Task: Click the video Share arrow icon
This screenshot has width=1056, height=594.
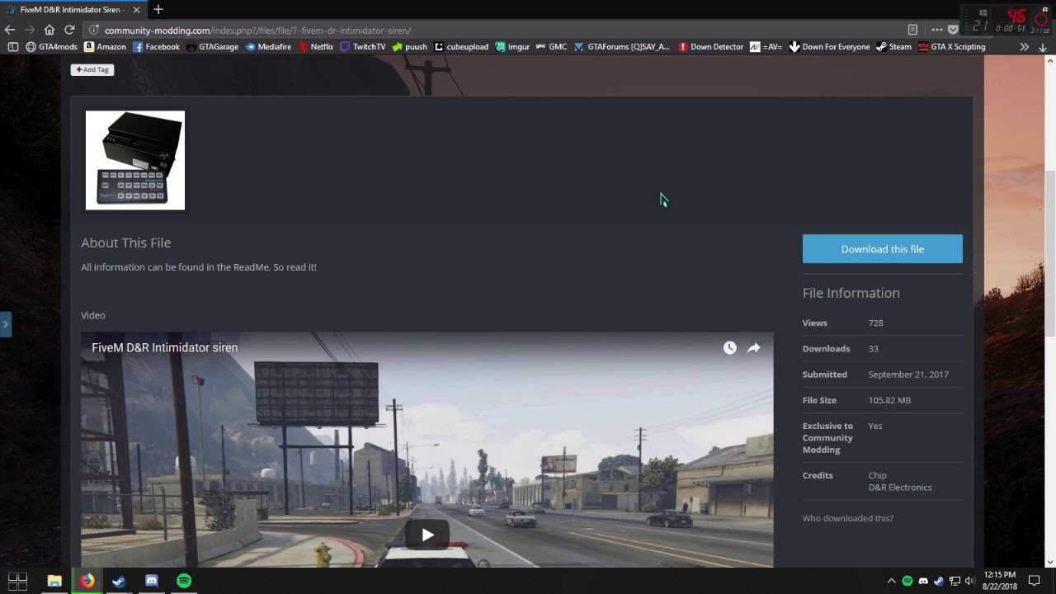Action: pos(753,348)
